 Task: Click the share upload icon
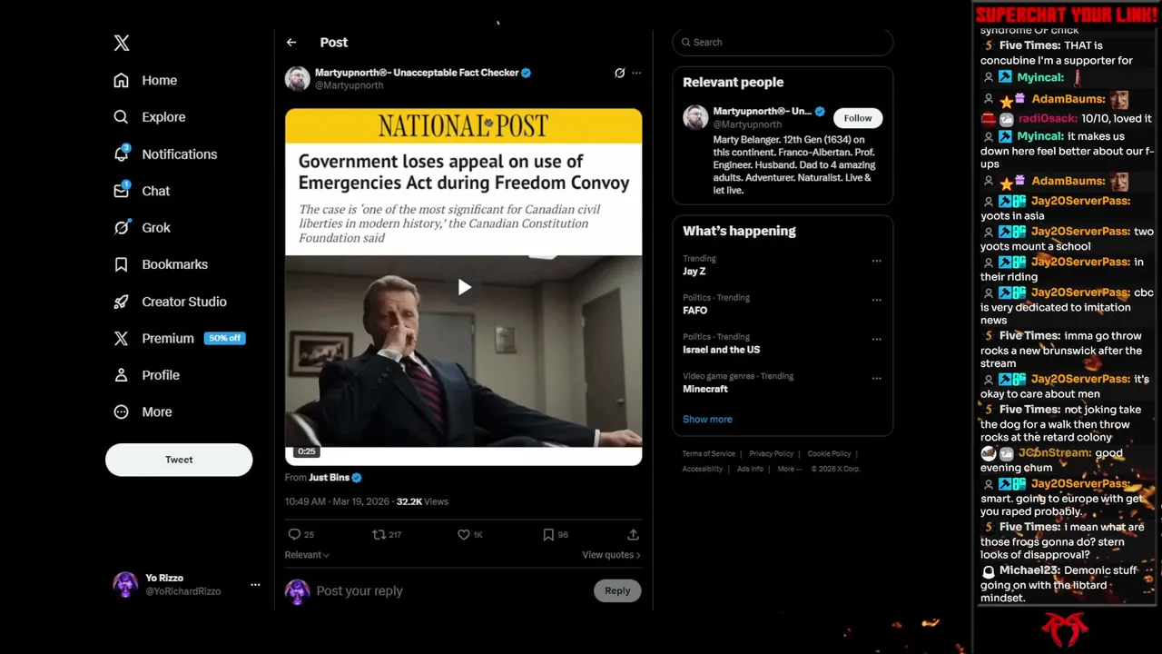tap(633, 535)
